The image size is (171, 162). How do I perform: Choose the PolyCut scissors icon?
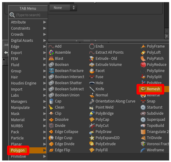[x=92, y=126]
